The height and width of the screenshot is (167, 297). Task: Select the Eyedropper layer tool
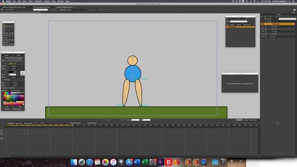13,35
